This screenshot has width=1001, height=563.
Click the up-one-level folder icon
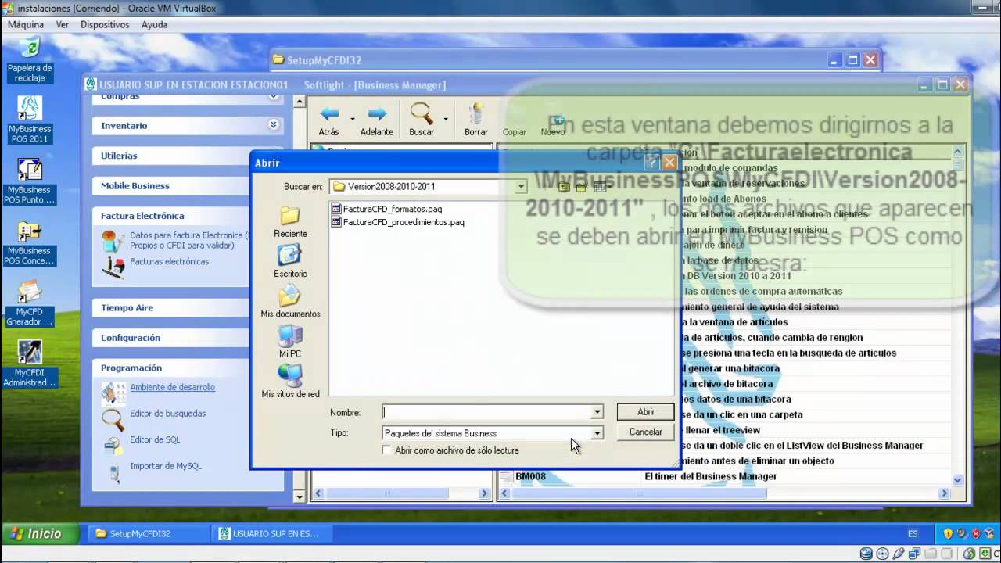pyautogui.click(x=563, y=186)
